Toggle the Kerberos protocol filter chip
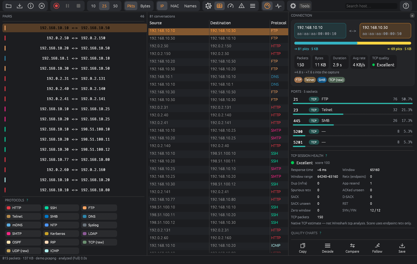 pyautogui.click(x=61, y=234)
